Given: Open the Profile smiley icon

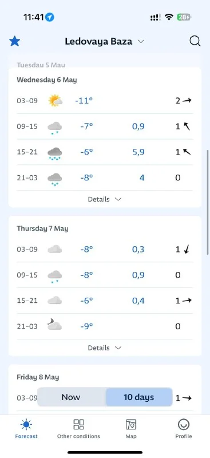Looking at the screenshot, I should click(184, 424).
